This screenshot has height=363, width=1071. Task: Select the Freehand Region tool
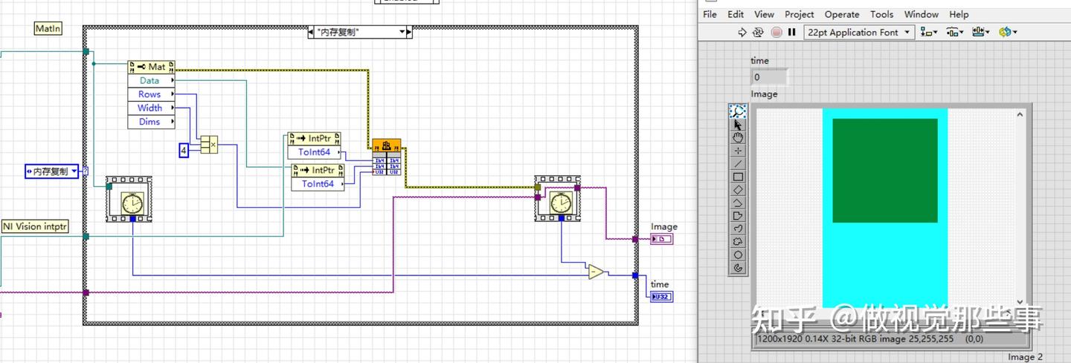tap(738, 241)
